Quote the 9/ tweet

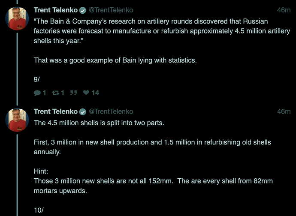pos(74,93)
